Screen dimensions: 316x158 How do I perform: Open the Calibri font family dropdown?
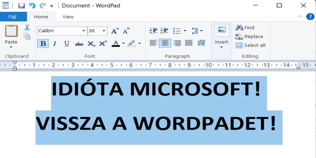(x=84, y=31)
